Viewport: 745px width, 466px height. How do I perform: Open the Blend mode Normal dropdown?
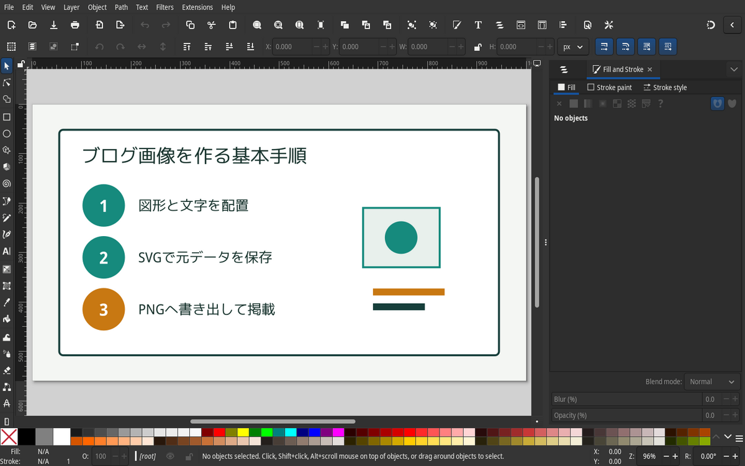[713, 381]
